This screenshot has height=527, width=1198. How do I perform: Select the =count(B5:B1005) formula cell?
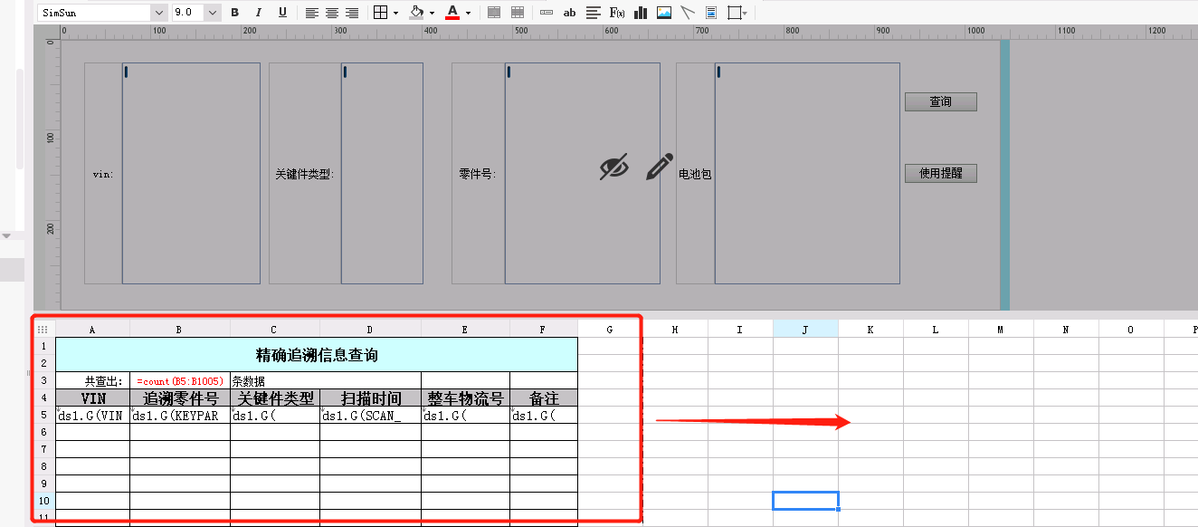coord(180,380)
